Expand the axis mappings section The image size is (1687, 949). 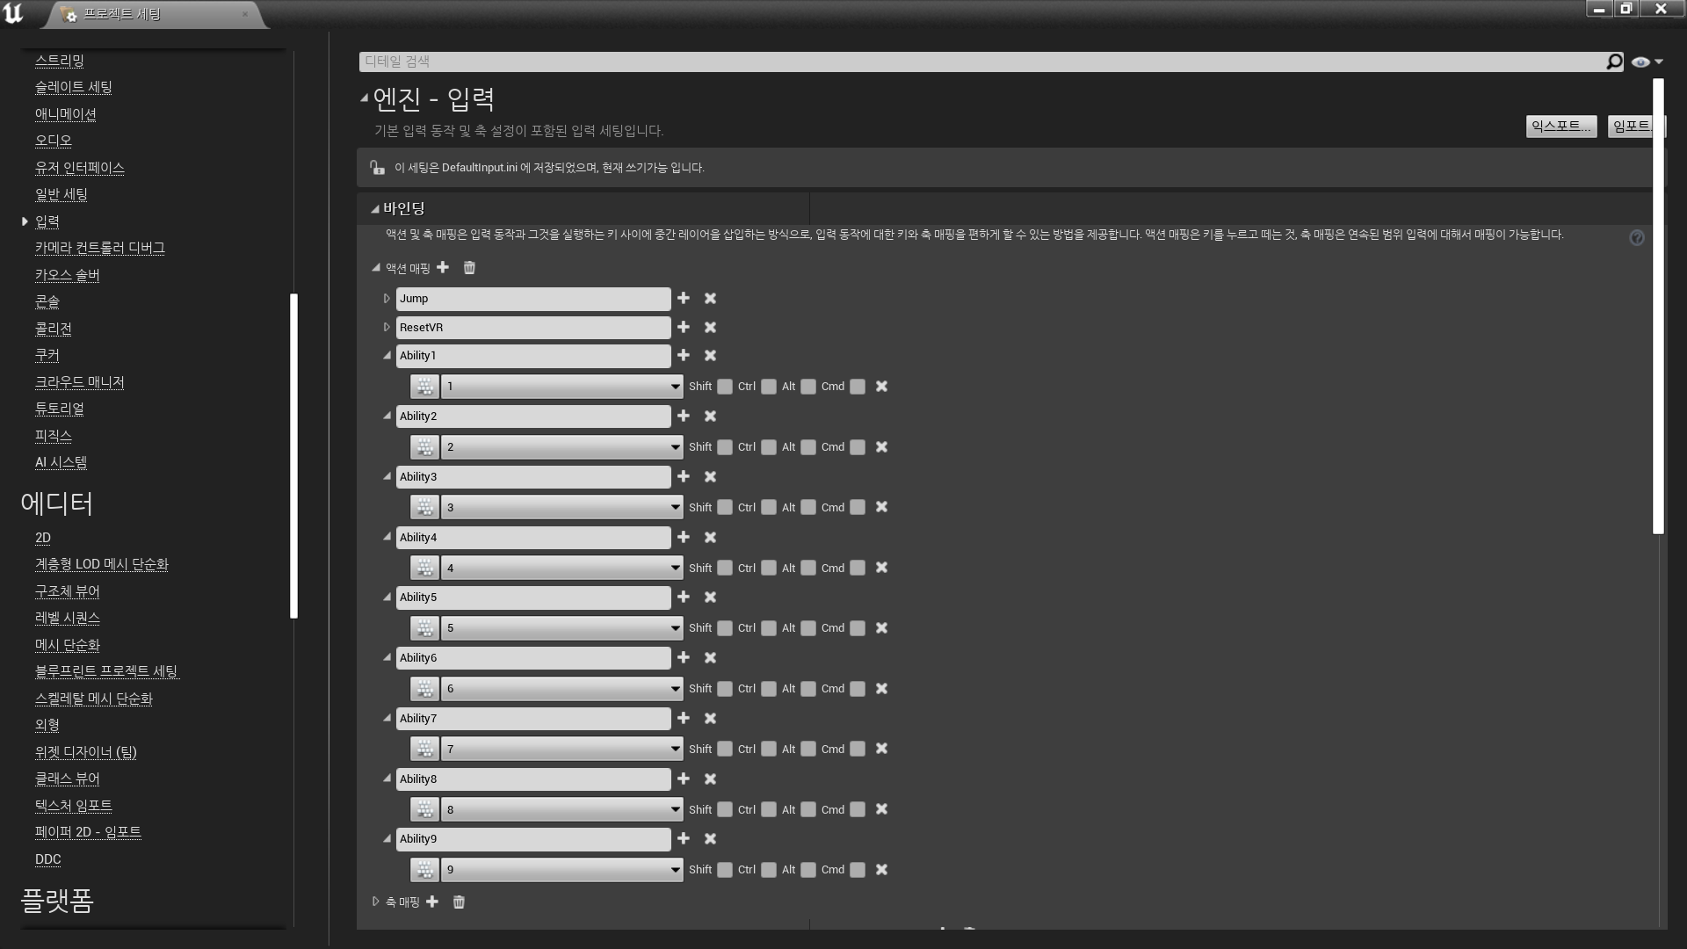click(376, 902)
